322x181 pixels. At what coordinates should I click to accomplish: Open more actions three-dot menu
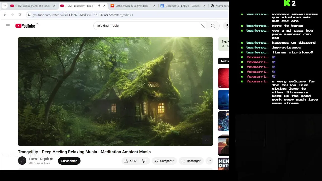(x=209, y=161)
